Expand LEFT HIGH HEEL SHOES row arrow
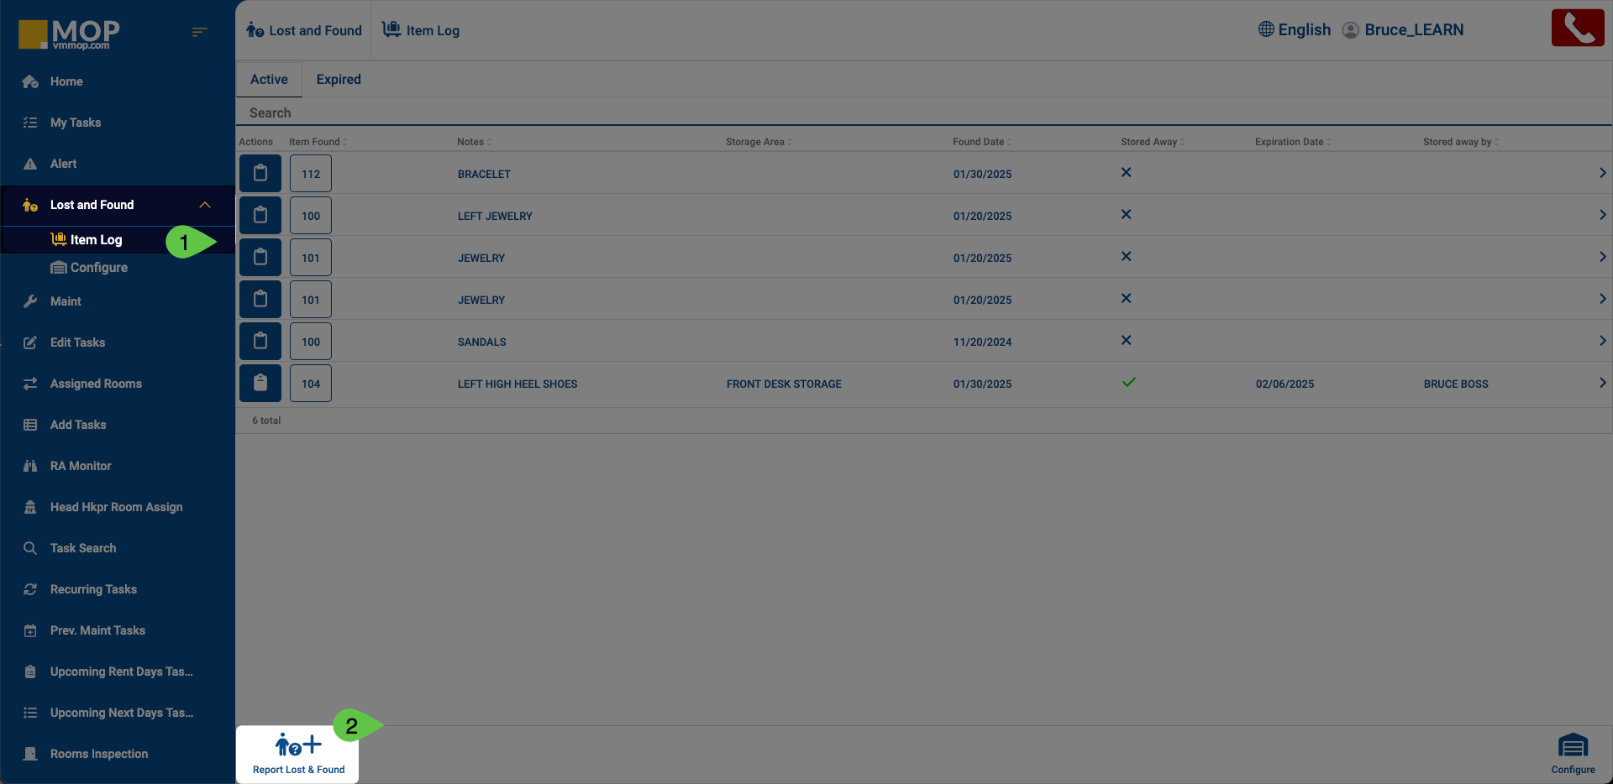This screenshot has width=1613, height=784. coord(1602,383)
